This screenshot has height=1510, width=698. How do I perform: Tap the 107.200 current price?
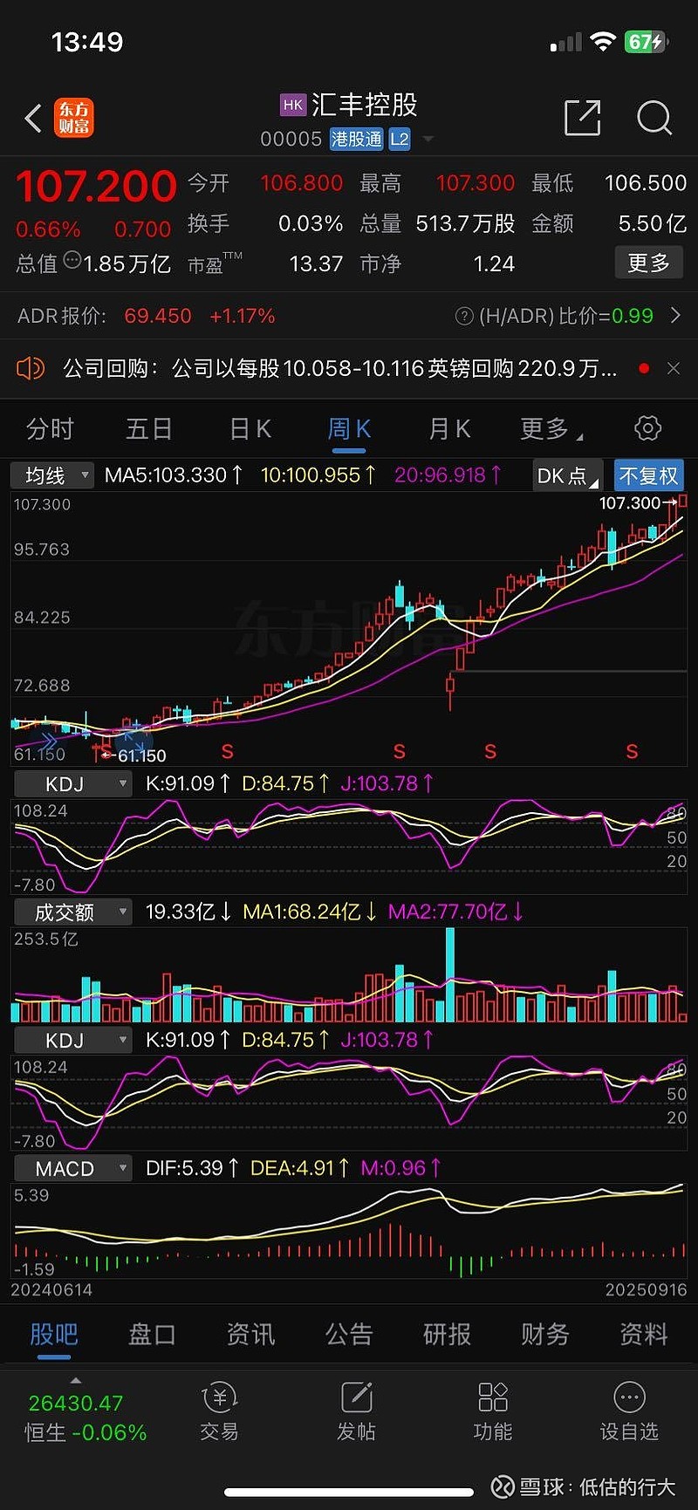pos(96,186)
